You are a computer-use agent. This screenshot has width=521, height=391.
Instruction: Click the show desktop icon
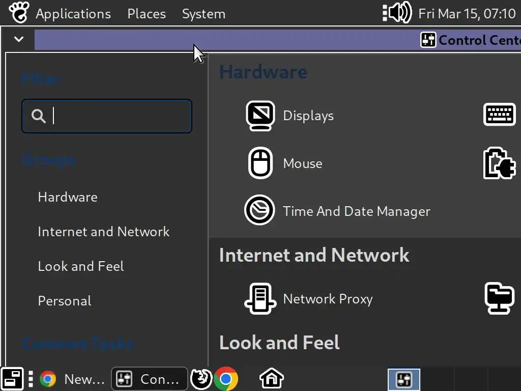tap(12, 379)
